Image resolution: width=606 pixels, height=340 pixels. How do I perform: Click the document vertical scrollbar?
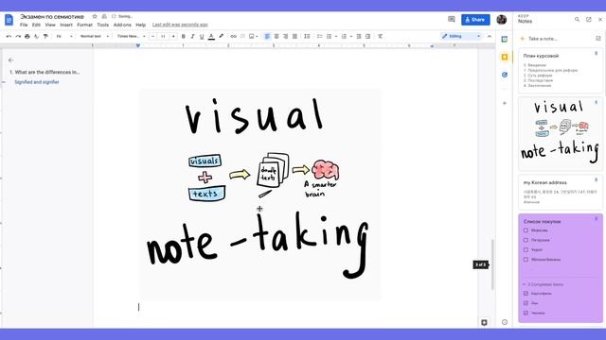click(492, 264)
